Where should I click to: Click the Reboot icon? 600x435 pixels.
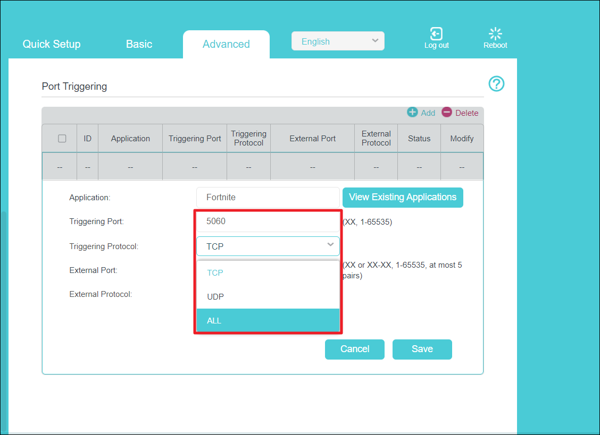point(495,34)
